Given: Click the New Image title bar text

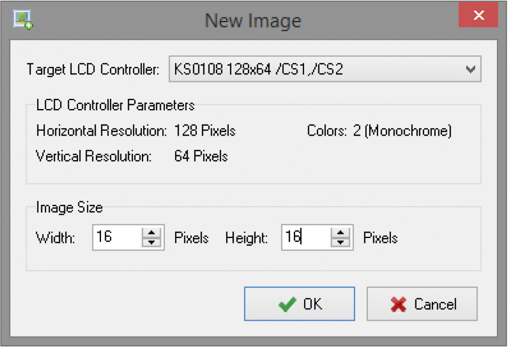Looking at the screenshot, I should coord(253,20).
